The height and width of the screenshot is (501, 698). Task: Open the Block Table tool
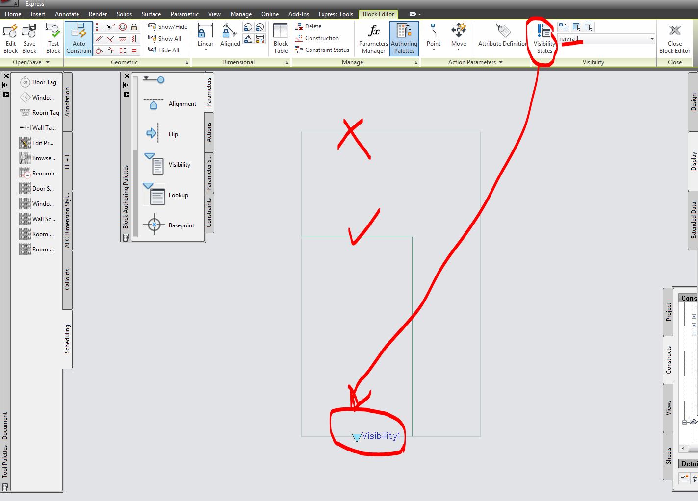click(280, 38)
